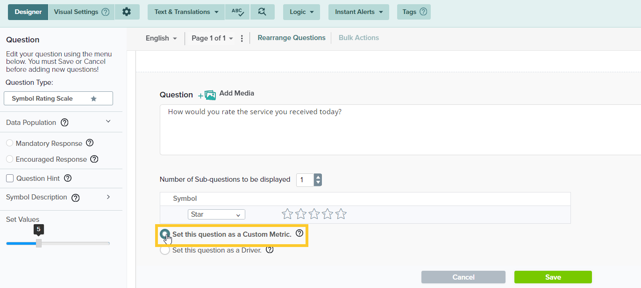Select Set this question as a Driver
The width and height of the screenshot is (641, 288).
pyautogui.click(x=165, y=250)
